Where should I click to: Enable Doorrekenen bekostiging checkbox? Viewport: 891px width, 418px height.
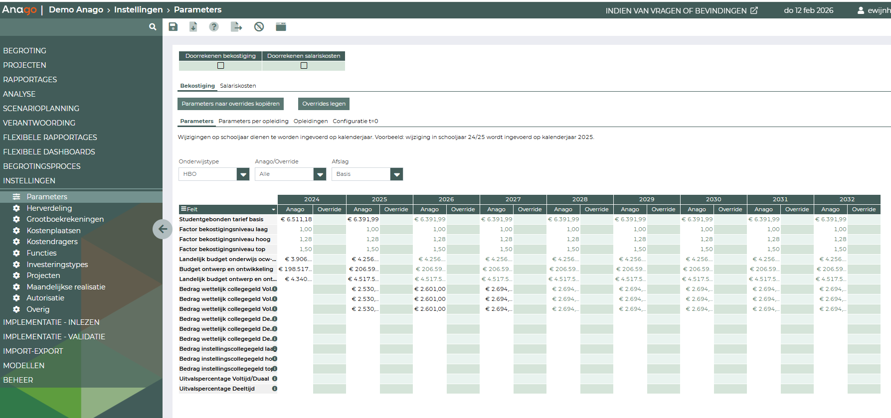[221, 66]
